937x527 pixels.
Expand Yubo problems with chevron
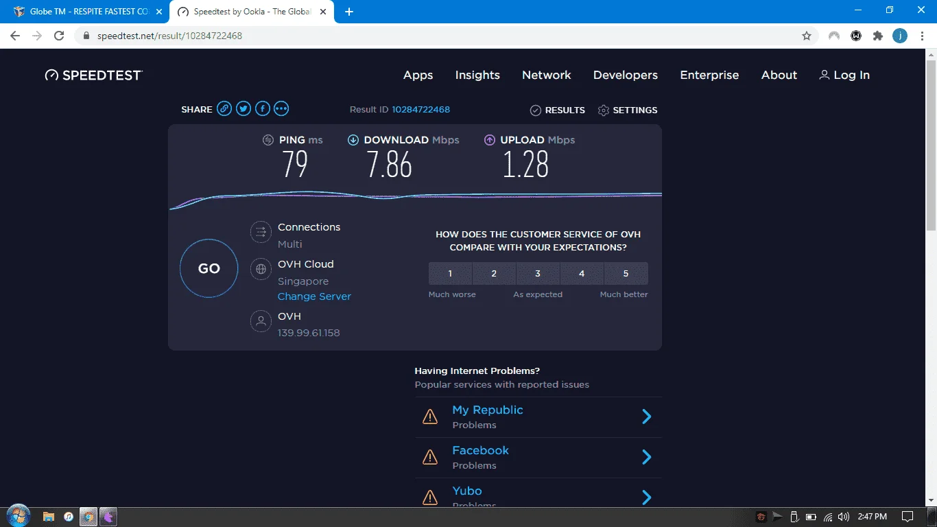pyautogui.click(x=646, y=497)
